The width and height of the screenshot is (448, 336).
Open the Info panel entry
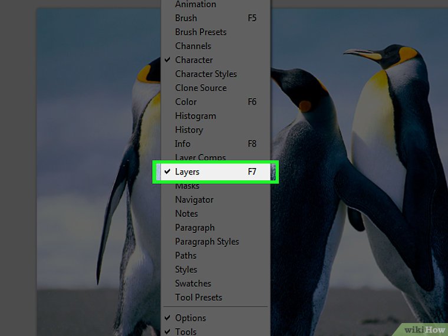click(183, 144)
